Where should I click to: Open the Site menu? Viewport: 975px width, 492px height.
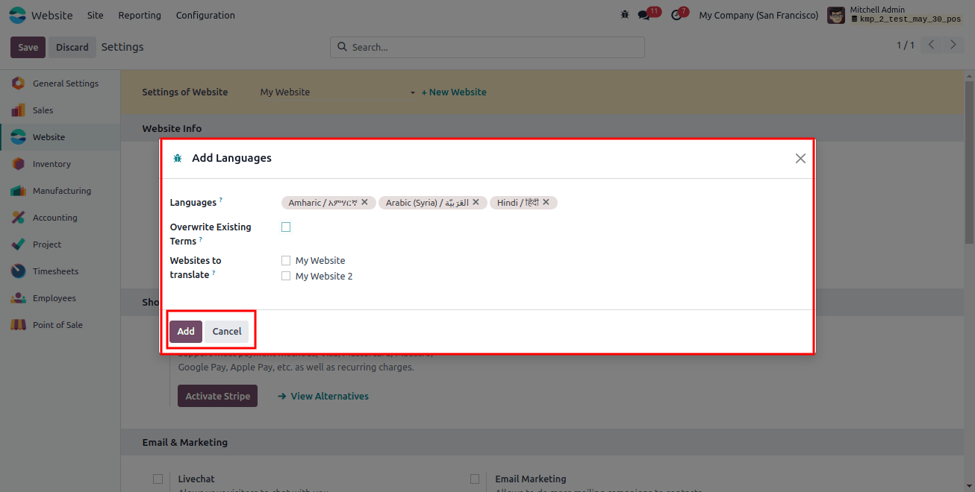click(x=96, y=15)
